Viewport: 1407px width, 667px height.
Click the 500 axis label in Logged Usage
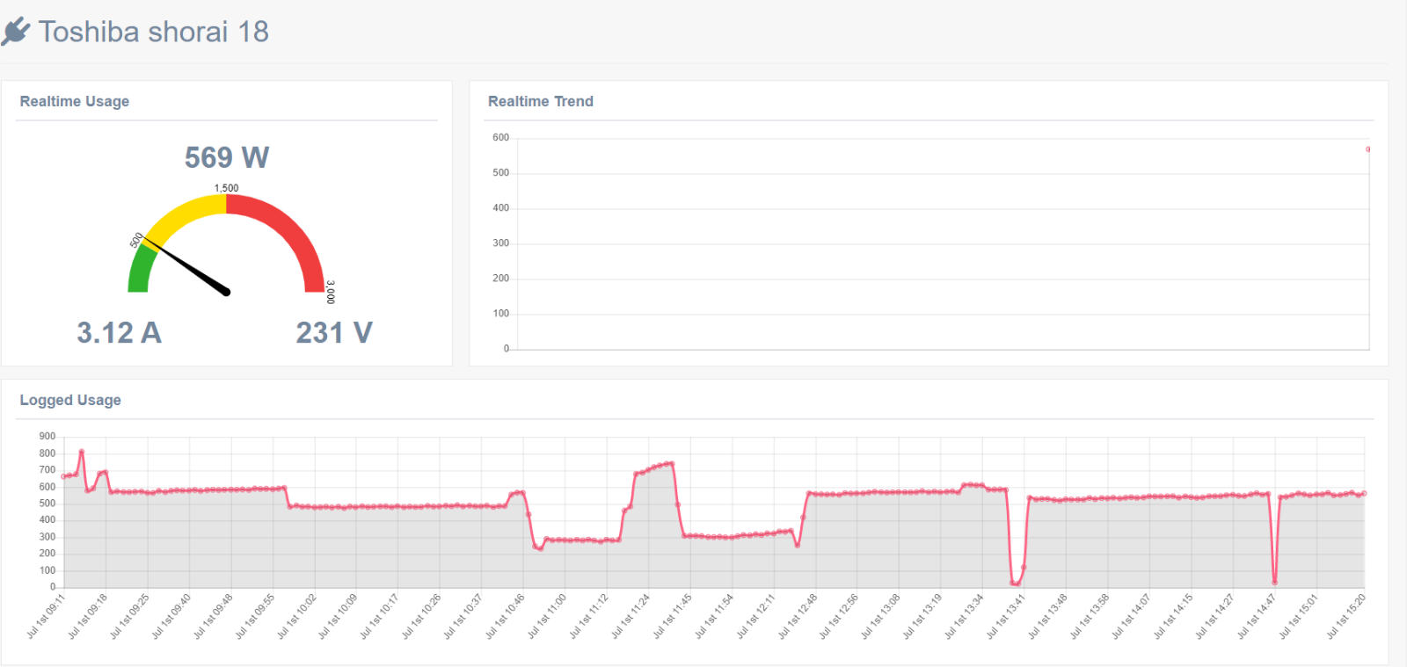tap(47, 504)
